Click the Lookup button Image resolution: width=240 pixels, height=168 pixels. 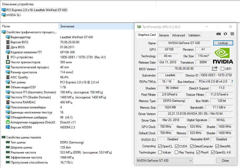point(223,43)
